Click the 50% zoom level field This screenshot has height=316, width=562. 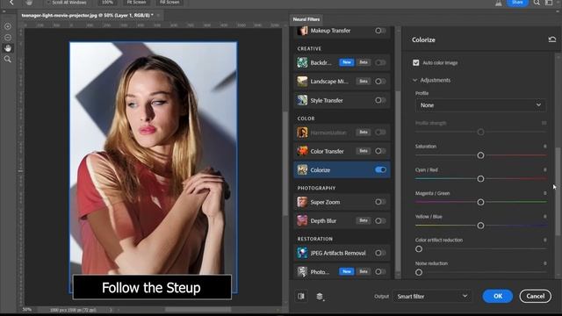[x=27, y=310]
